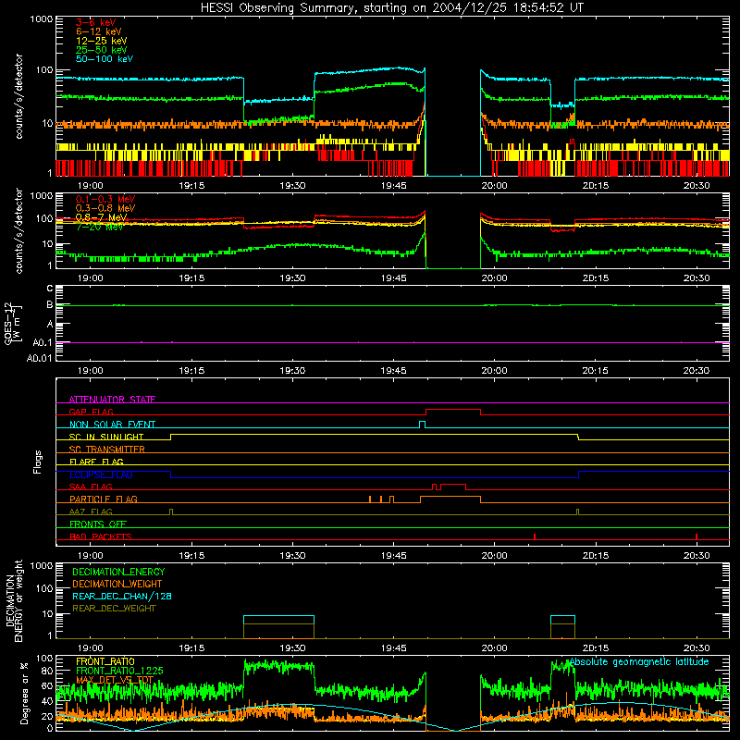Viewport: 740px width, 740px height.
Task: Select 20:30 tick label under the top count-rate panel
Action: click(697, 186)
